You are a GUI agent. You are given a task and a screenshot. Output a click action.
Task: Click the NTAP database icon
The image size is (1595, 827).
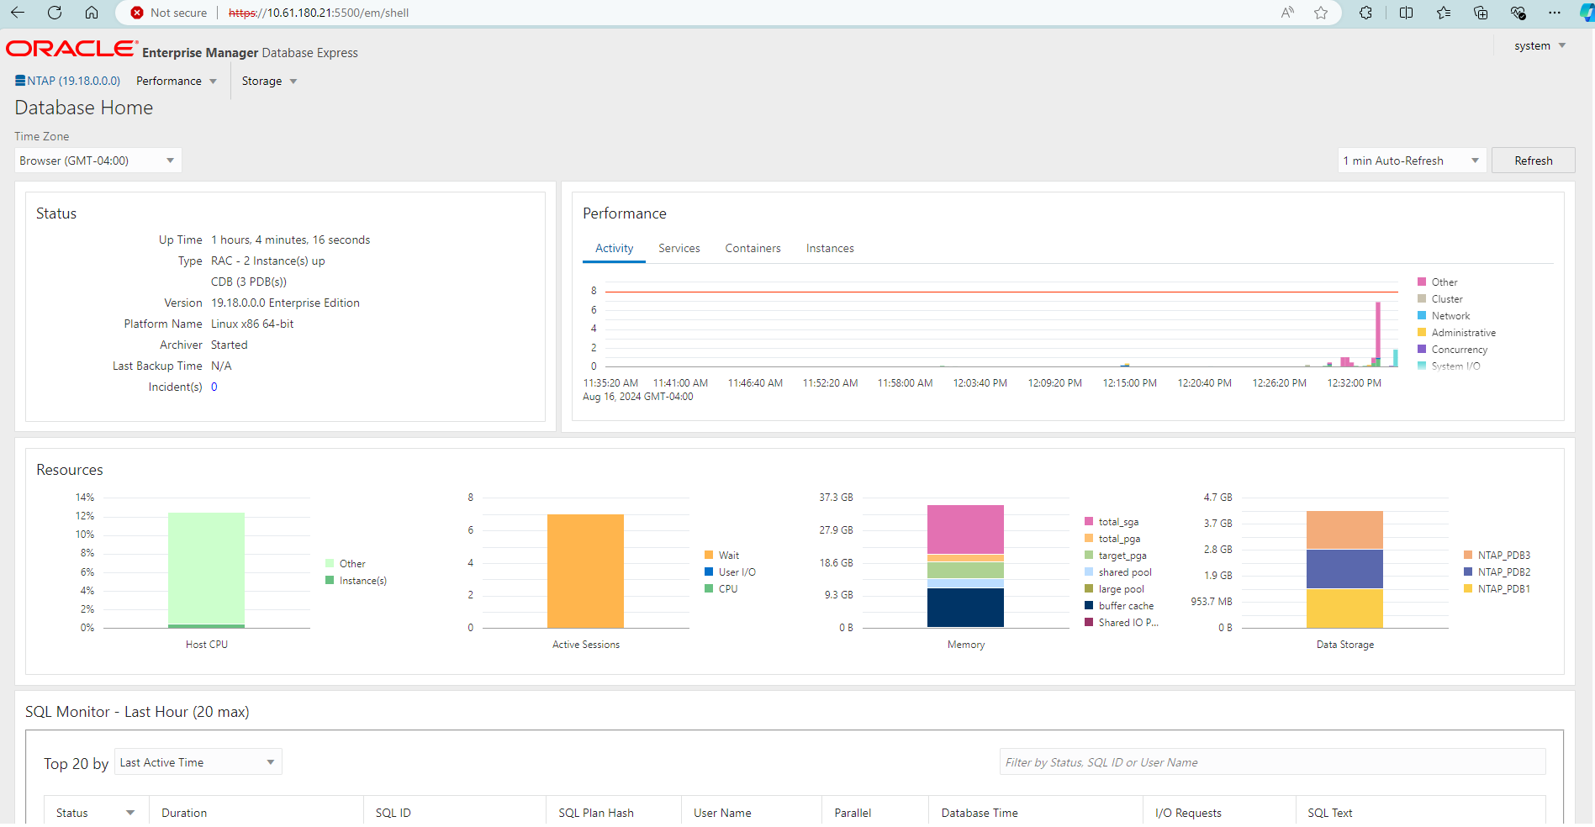pos(20,81)
